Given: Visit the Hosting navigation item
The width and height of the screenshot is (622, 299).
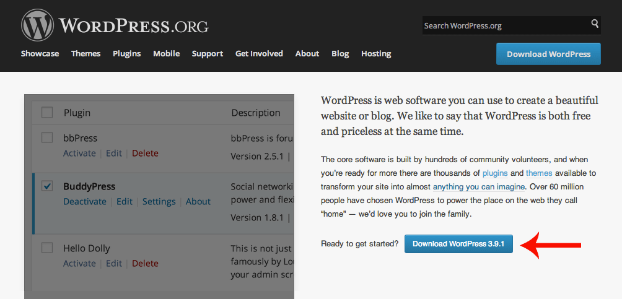Looking at the screenshot, I should click(x=376, y=53).
